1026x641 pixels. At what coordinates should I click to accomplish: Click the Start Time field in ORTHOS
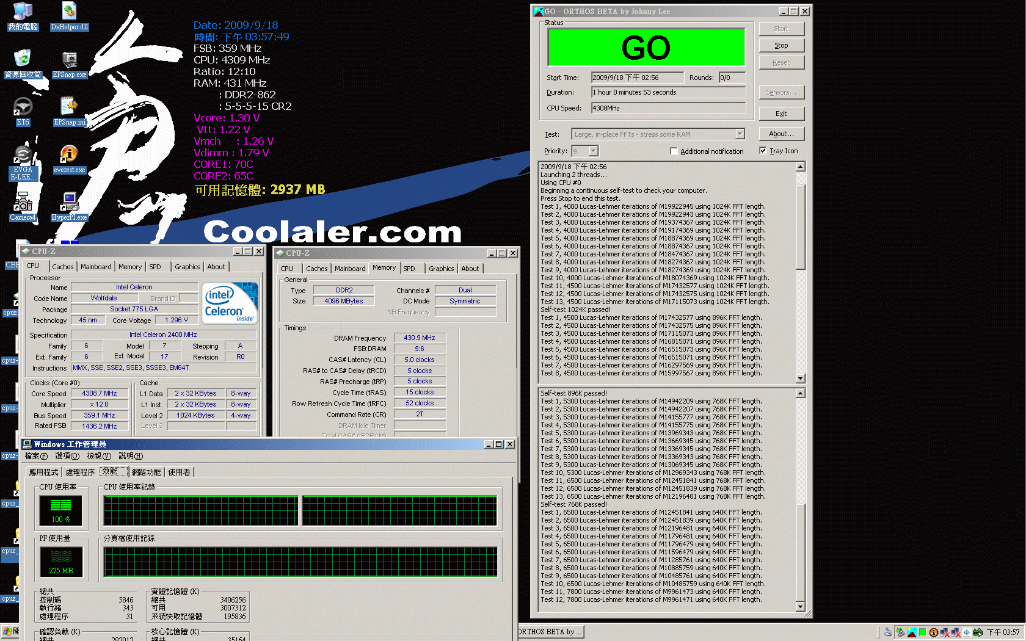tap(637, 78)
